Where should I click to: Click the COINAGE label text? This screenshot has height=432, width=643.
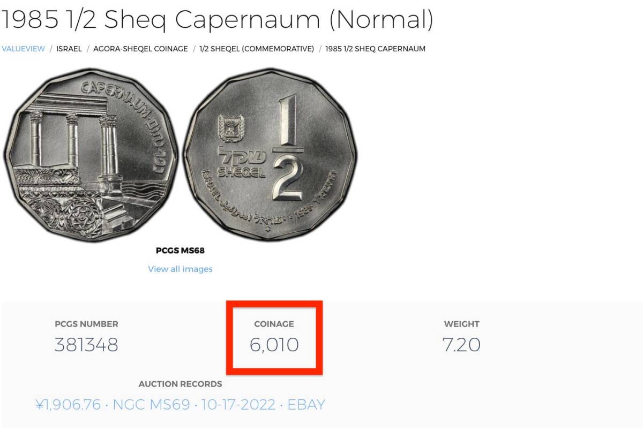[274, 324]
